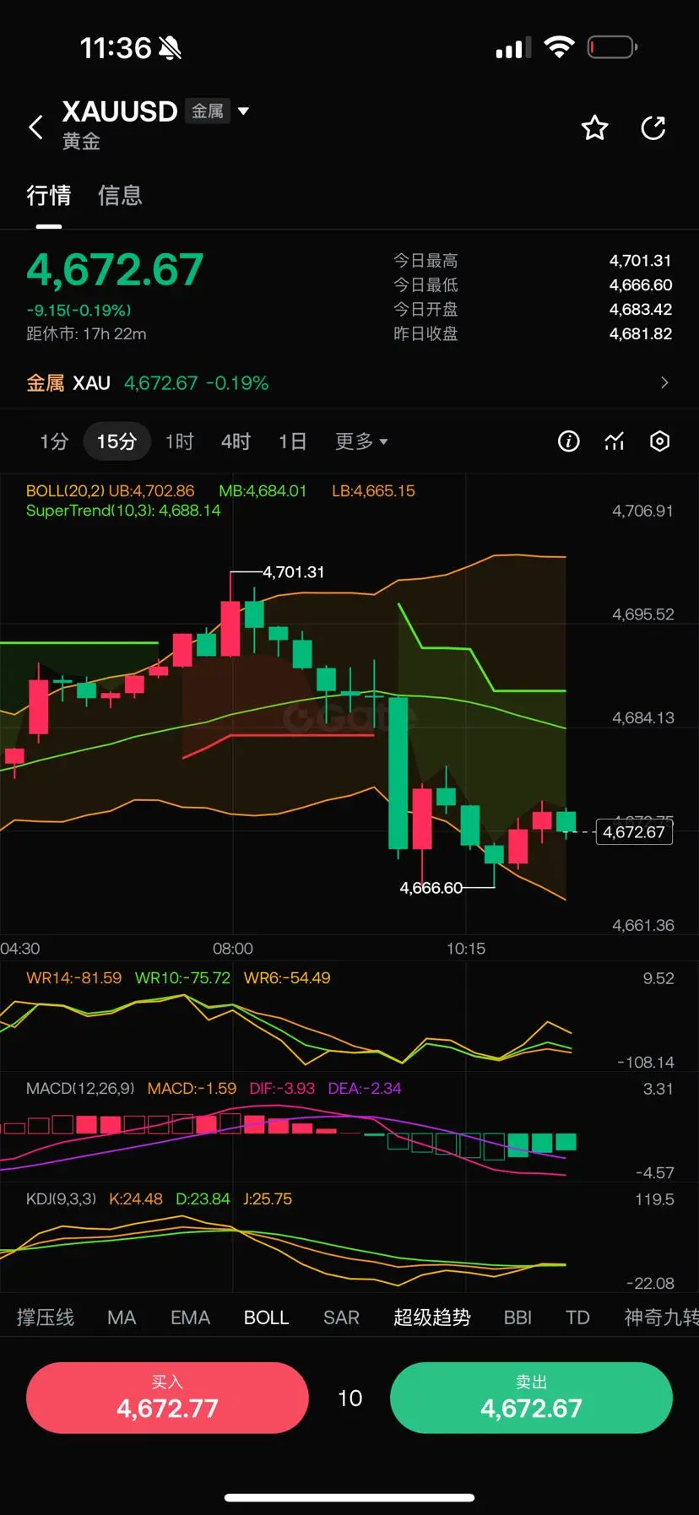Tap the 卖出 4,672.67 button
The height and width of the screenshot is (1515, 699).
point(531,1398)
